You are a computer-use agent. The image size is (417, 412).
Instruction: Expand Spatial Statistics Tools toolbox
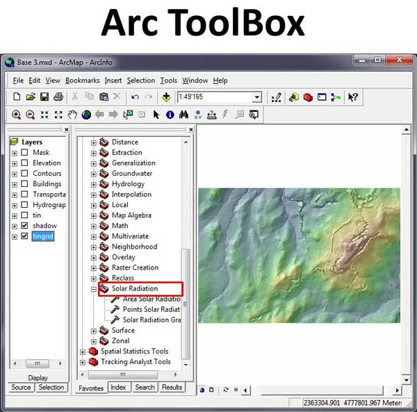83,352
